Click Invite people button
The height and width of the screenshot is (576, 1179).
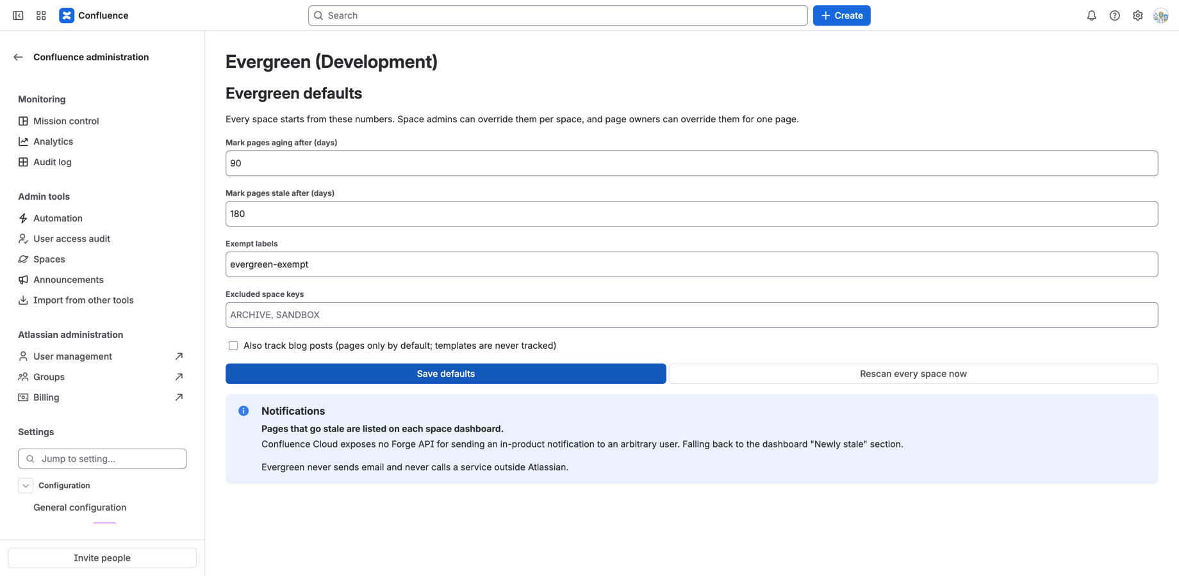(x=102, y=558)
